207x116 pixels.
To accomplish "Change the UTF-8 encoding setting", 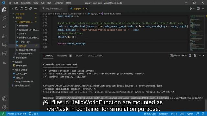I will point(174,114).
